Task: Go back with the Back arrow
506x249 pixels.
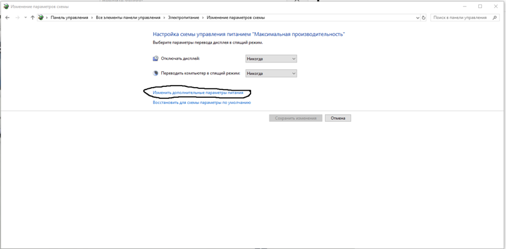Action: (8, 18)
